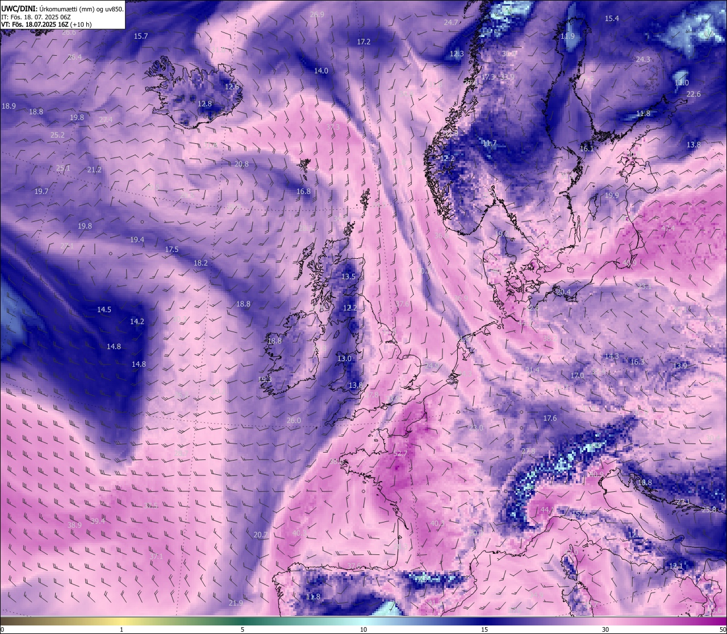Click the 17.0 value over Germany
Viewport: 727px width, 634px height.
pos(577,376)
